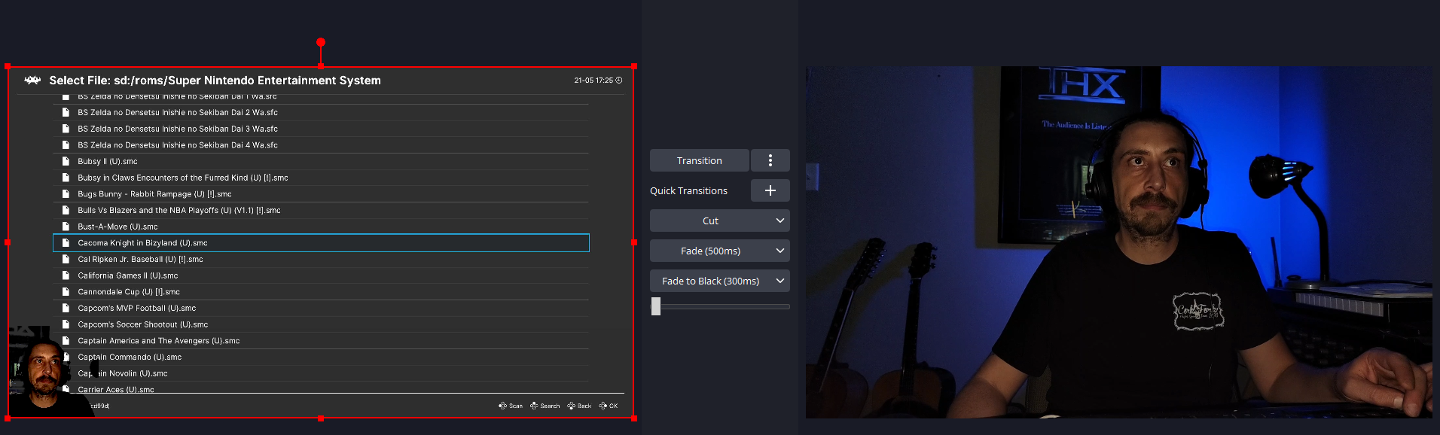The width and height of the screenshot is (1440, 435).
Task: Select 'Captain Novolin (U).smc' row
Action: click(321, 373)
